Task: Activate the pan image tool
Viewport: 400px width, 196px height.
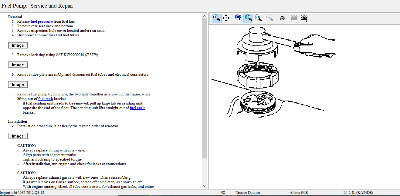Action: click(226, 18)
